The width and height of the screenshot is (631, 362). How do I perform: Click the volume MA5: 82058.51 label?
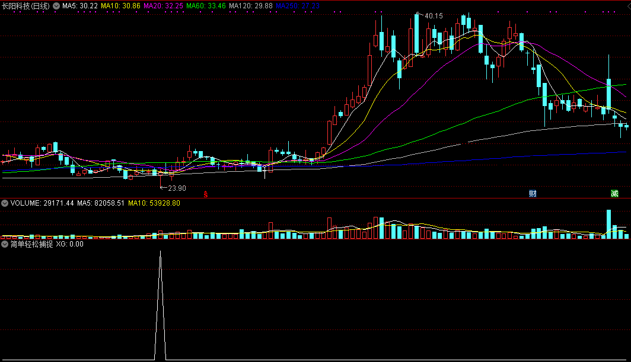[x=101, y=203]
